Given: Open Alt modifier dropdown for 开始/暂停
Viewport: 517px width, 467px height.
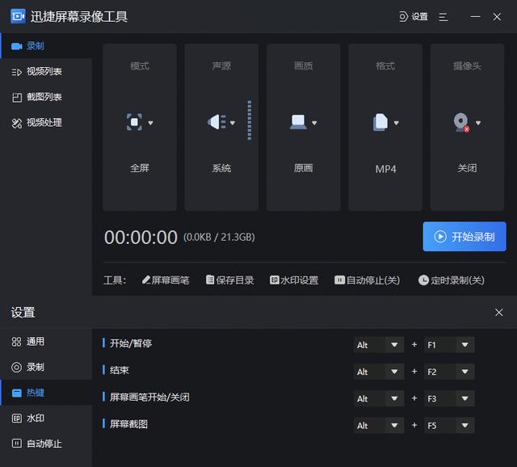Looking at the screenshot, I should 379,345.
